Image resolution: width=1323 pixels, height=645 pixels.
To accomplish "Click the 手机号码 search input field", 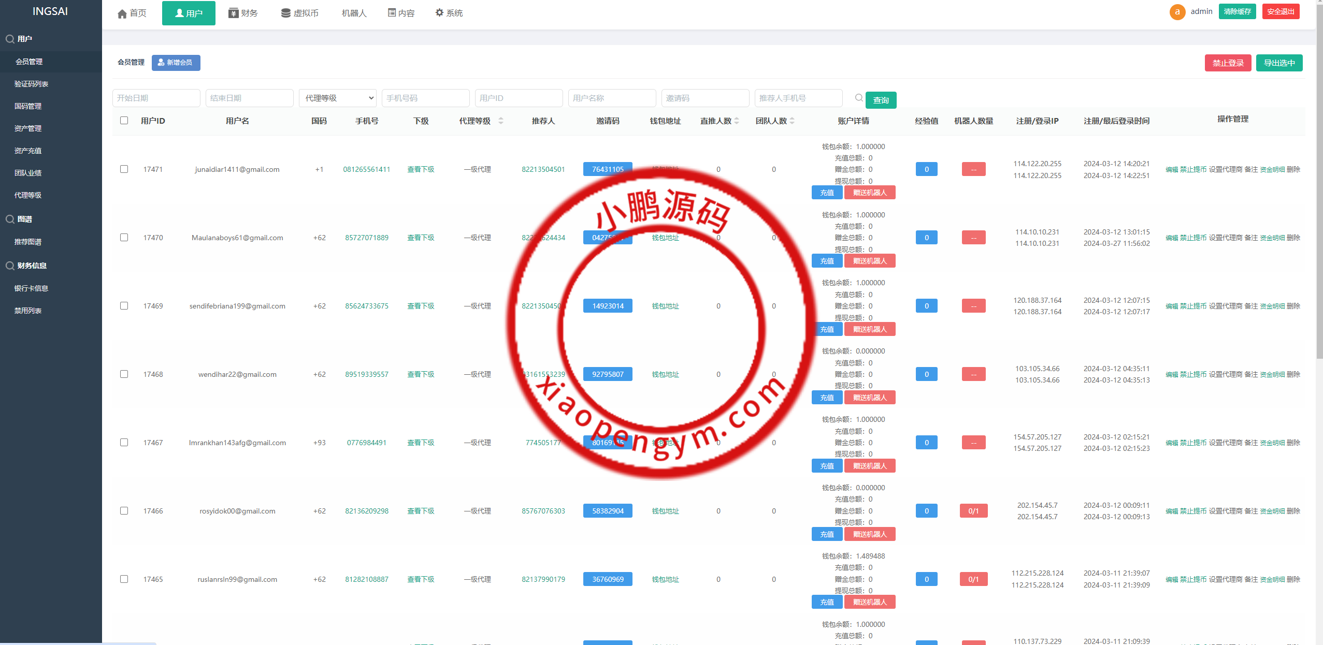I will (x=425, y=98).
